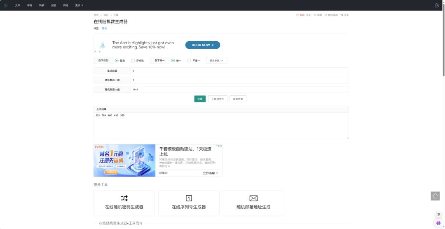Click the home icon floating on the right
The height and width of the screenshot is (229, 445).
435,196
